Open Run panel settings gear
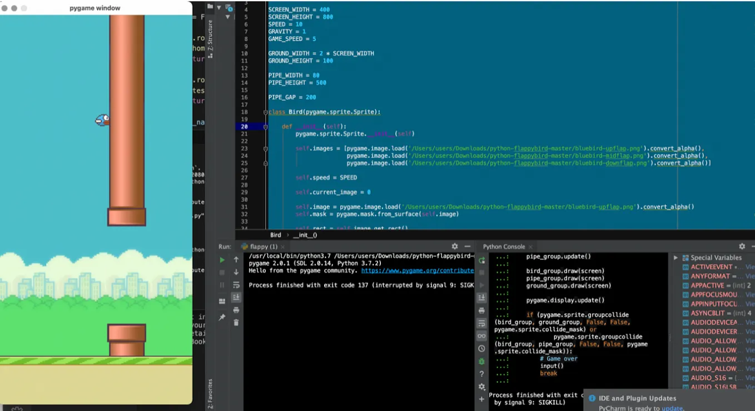This screenshot has height=411, width=755. (455, 246)
